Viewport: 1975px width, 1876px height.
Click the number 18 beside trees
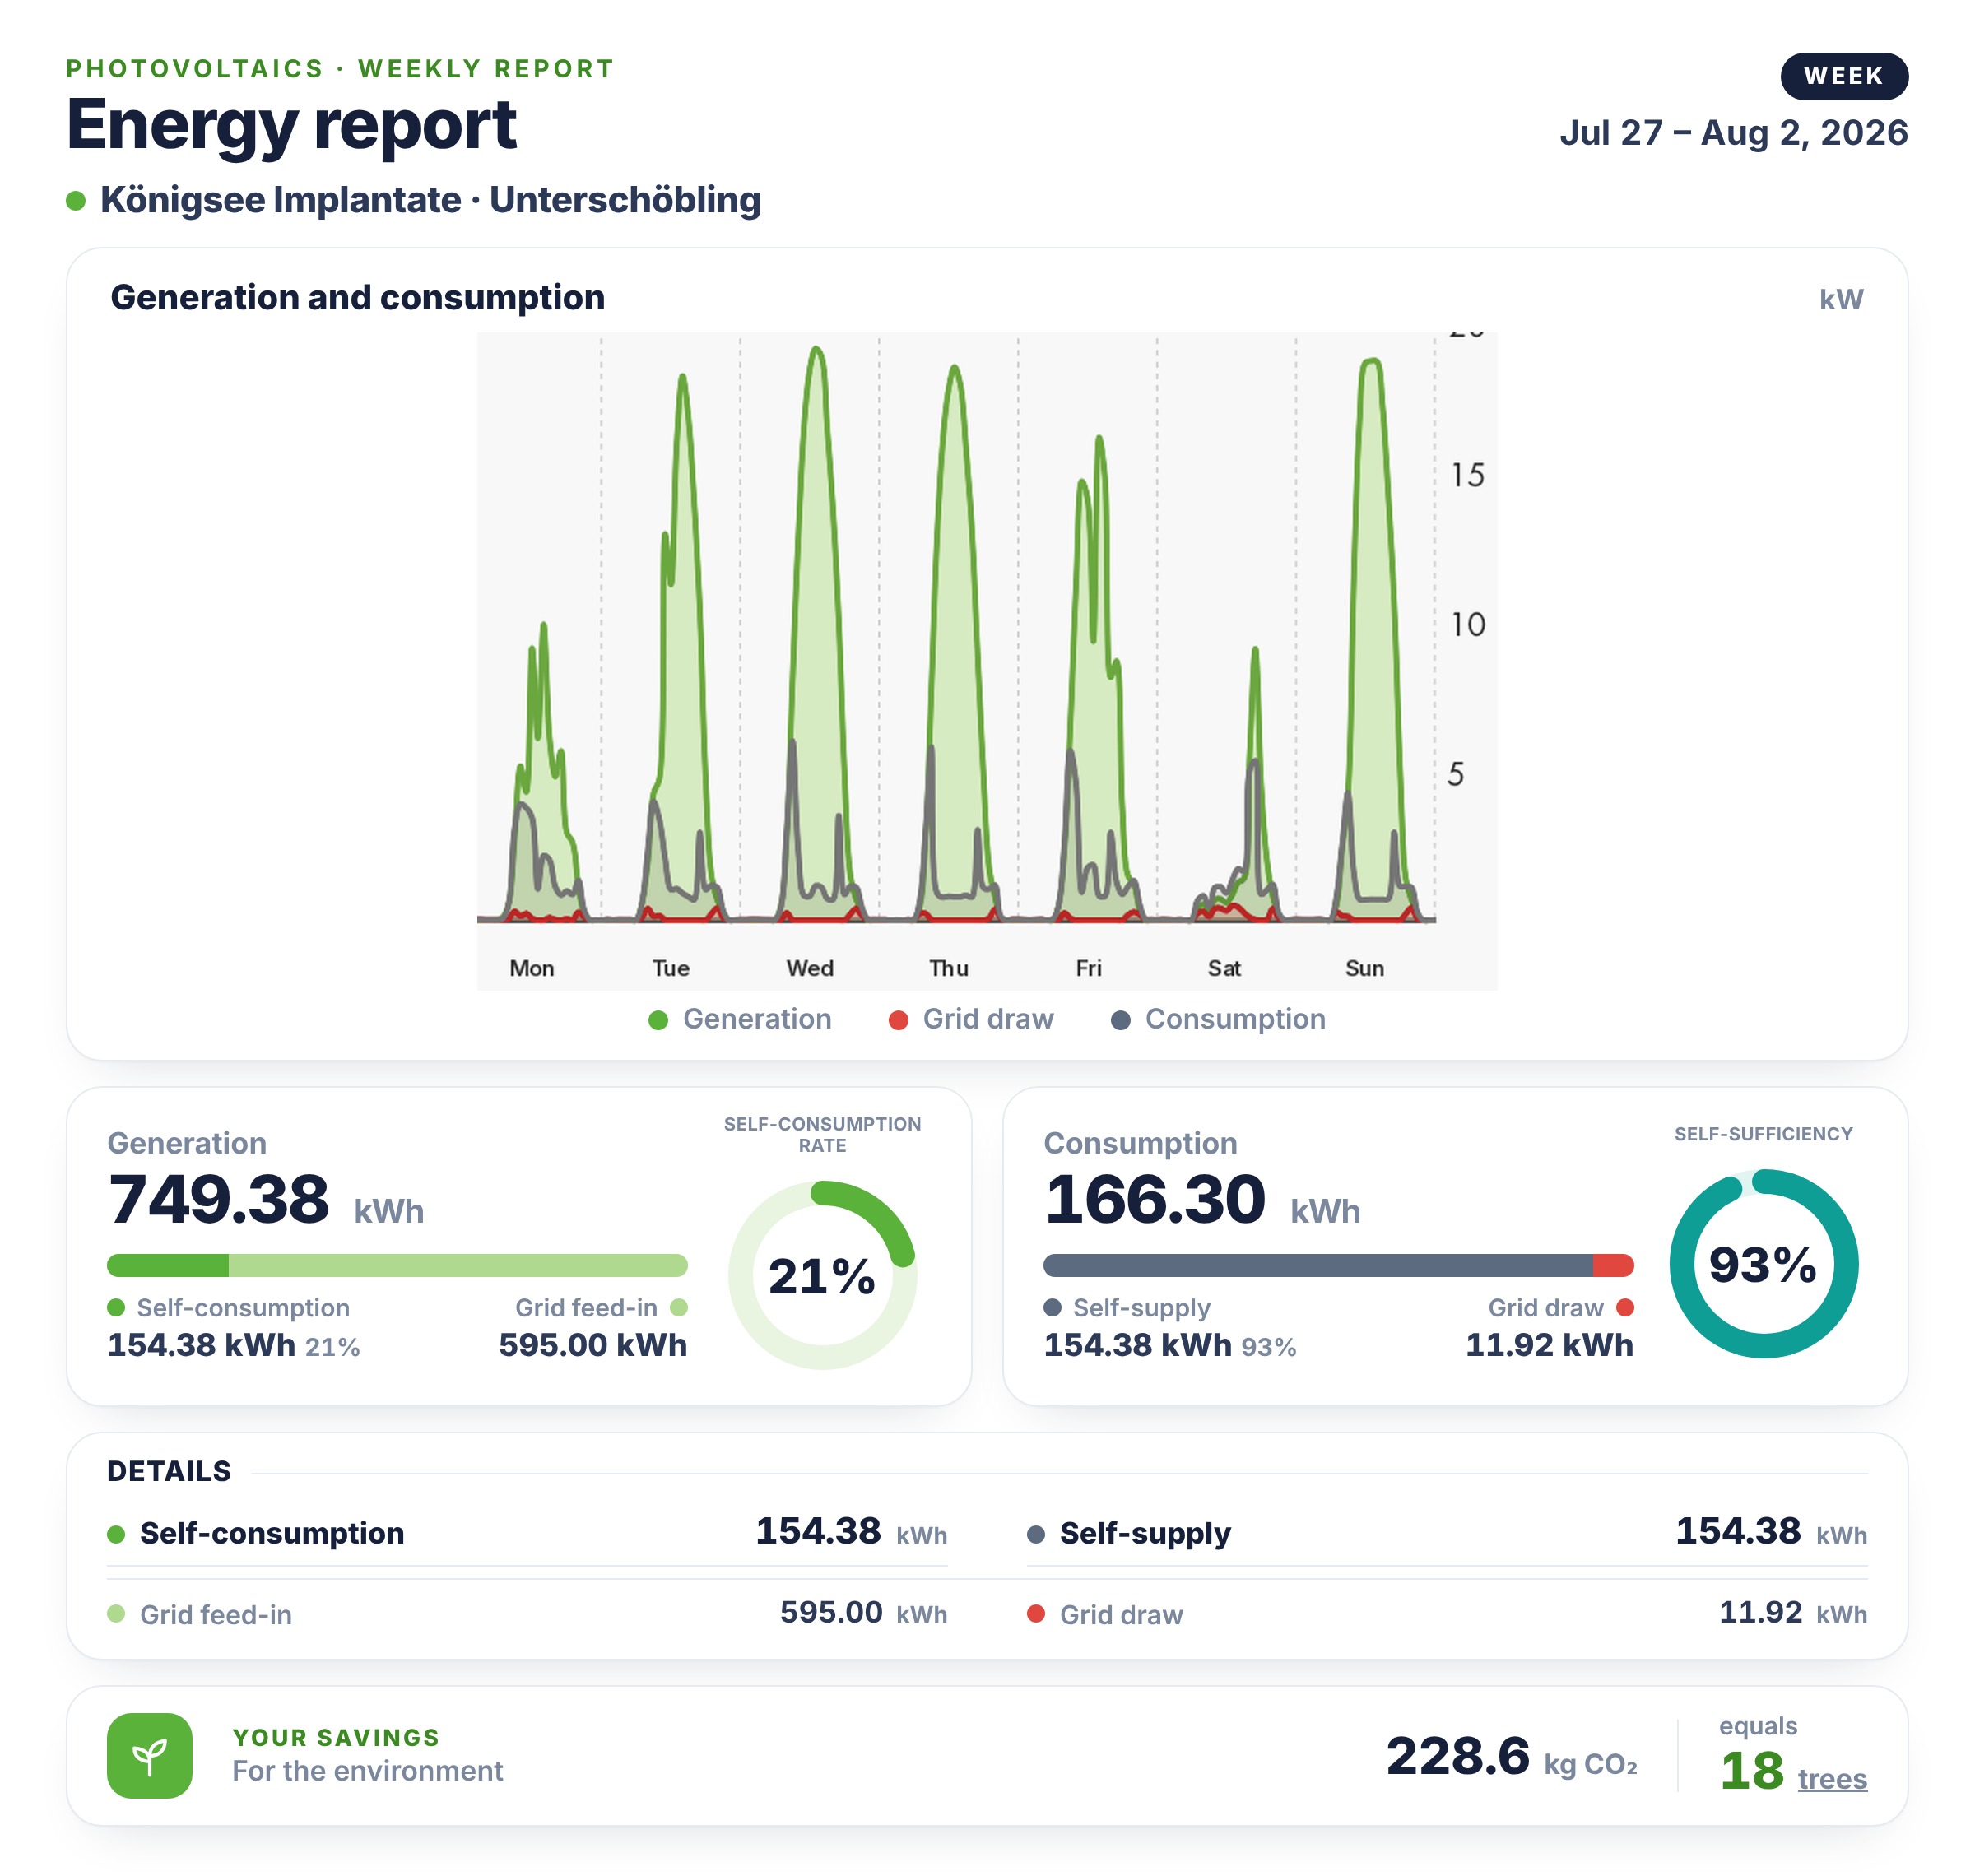[1751, 1771]
